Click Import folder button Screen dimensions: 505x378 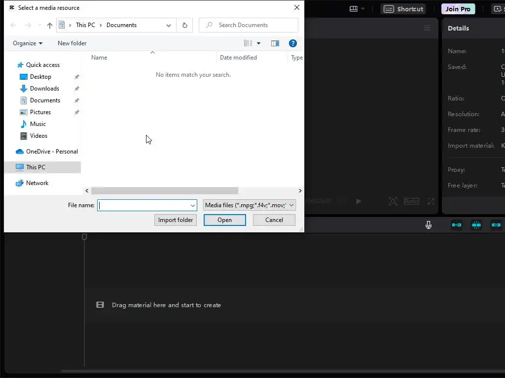(x=176, y=220)
